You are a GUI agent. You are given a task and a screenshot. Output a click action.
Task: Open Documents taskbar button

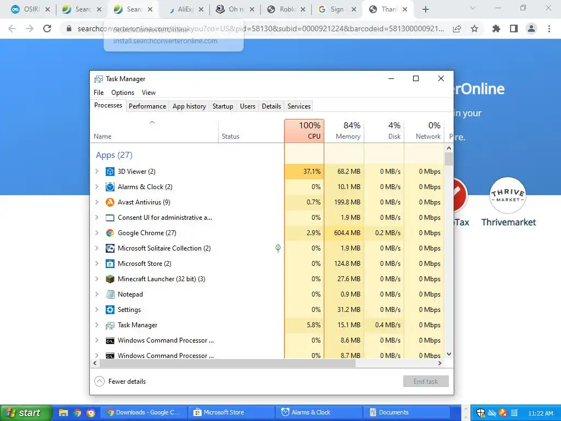pos(407,412)
